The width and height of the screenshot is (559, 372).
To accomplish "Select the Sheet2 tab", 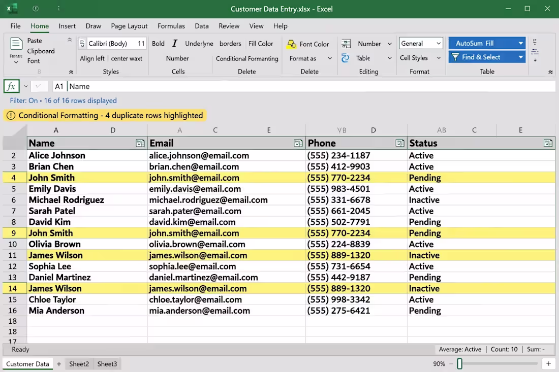I will pyautogui.click(x=79, y=364).
